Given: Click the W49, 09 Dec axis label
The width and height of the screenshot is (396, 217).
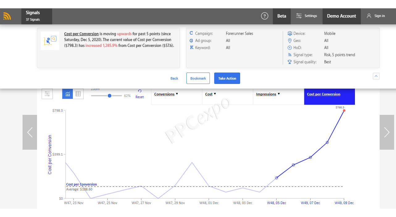Looking at the screenshot, I should [x=344, y=203].
